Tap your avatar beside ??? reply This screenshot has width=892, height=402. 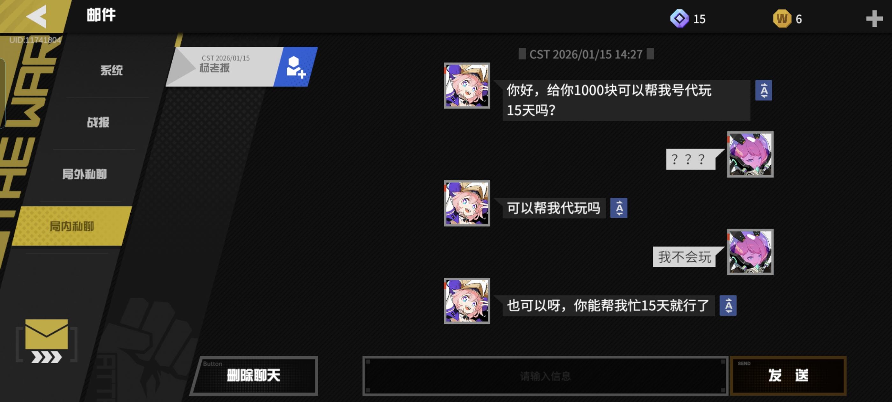coord(750,155)
